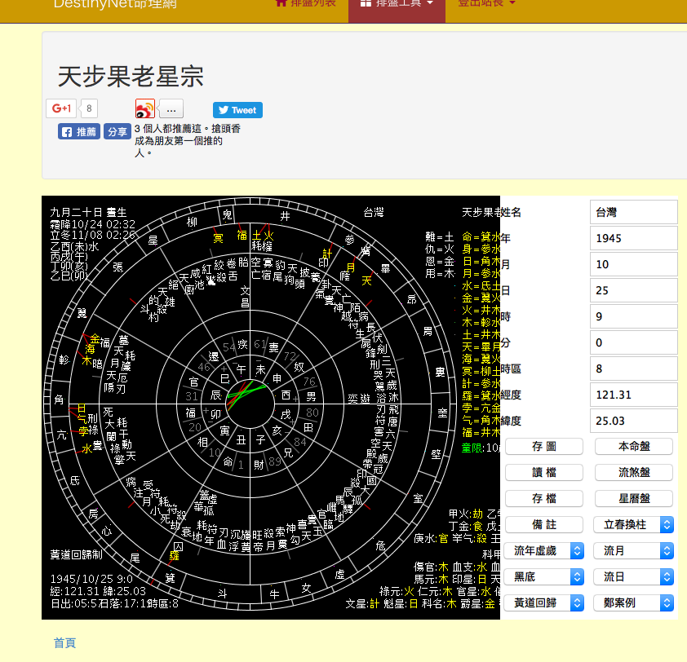Open the more sharing options ellipsis button
687x662 pixels.
click(171, 109)
